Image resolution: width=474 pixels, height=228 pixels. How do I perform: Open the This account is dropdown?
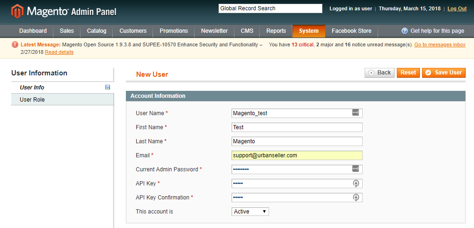250,212
